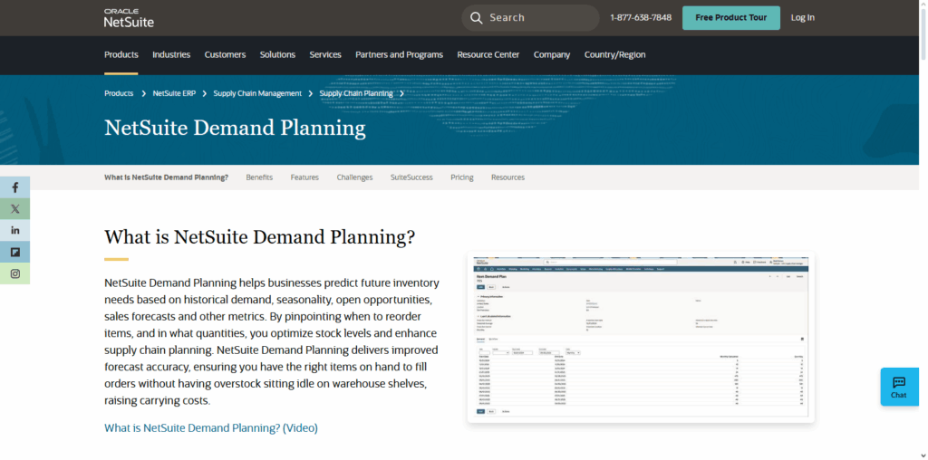This screenshot has width=928, height=460.
Task: Open the Resource Center menu
Action: [488, 54]
